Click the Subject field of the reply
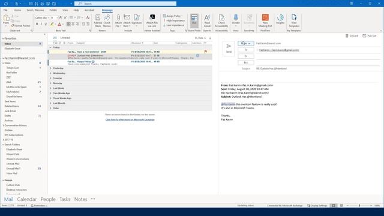This screenshot has width=384, height=216. (x=318, y=68)
